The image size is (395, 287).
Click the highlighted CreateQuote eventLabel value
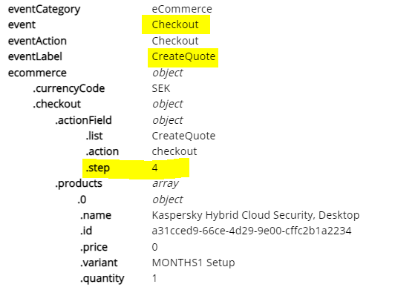coord(183,56)
